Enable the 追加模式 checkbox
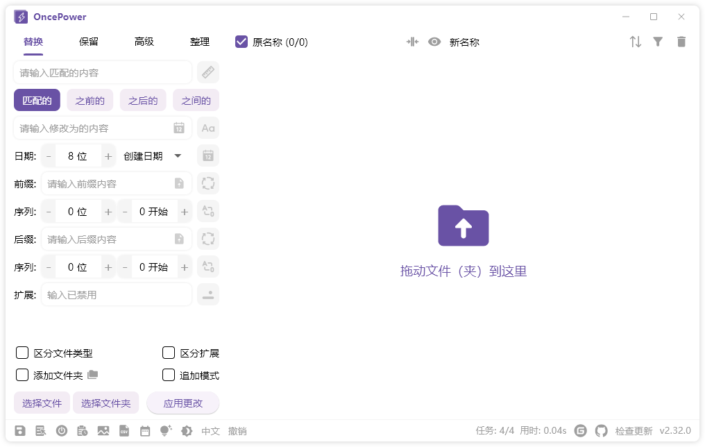 click(x=169, y=375)
